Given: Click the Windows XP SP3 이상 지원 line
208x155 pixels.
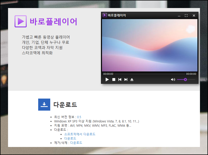Looking at the screenshot, I should coord(96,121).
